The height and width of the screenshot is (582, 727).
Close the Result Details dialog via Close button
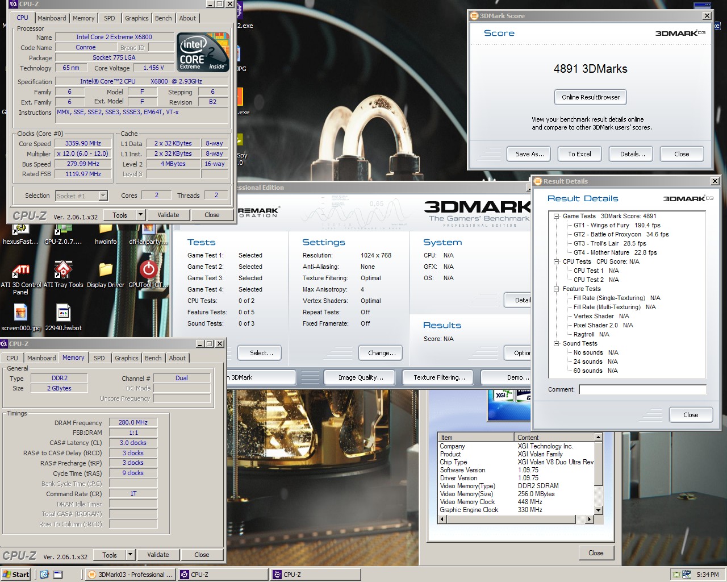pyautogui.click(x=691, y=415)
